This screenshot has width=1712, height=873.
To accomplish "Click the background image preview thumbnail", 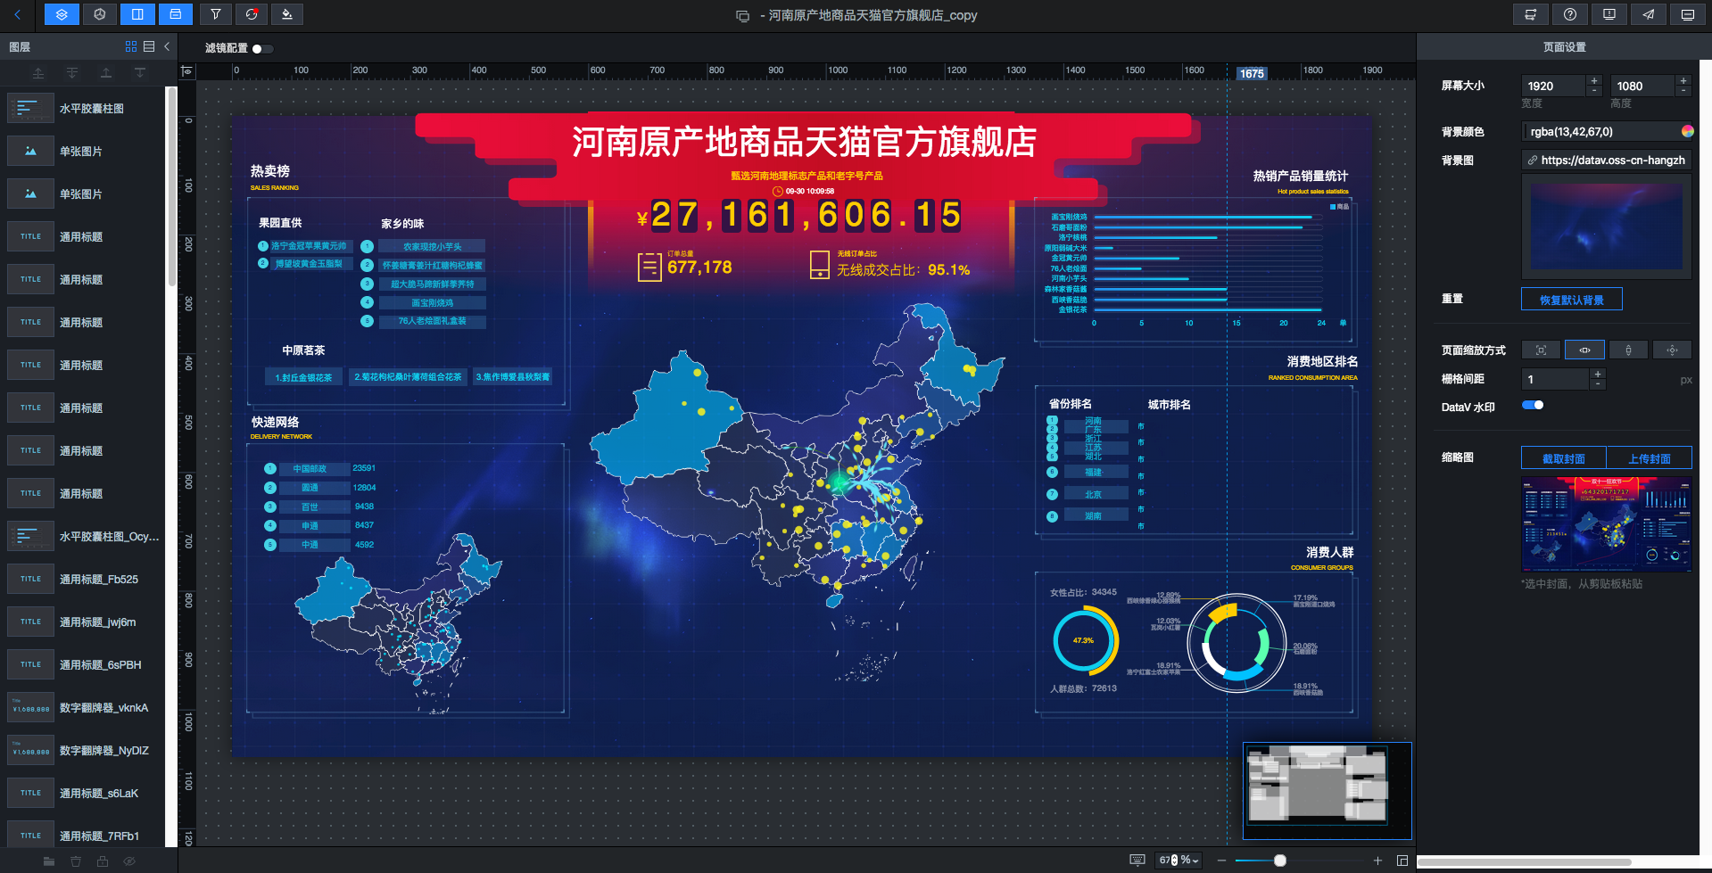I will tap(1607, 226).
